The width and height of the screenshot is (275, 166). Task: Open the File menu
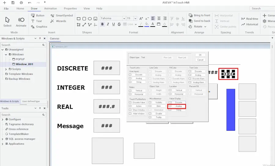point(6,9)
